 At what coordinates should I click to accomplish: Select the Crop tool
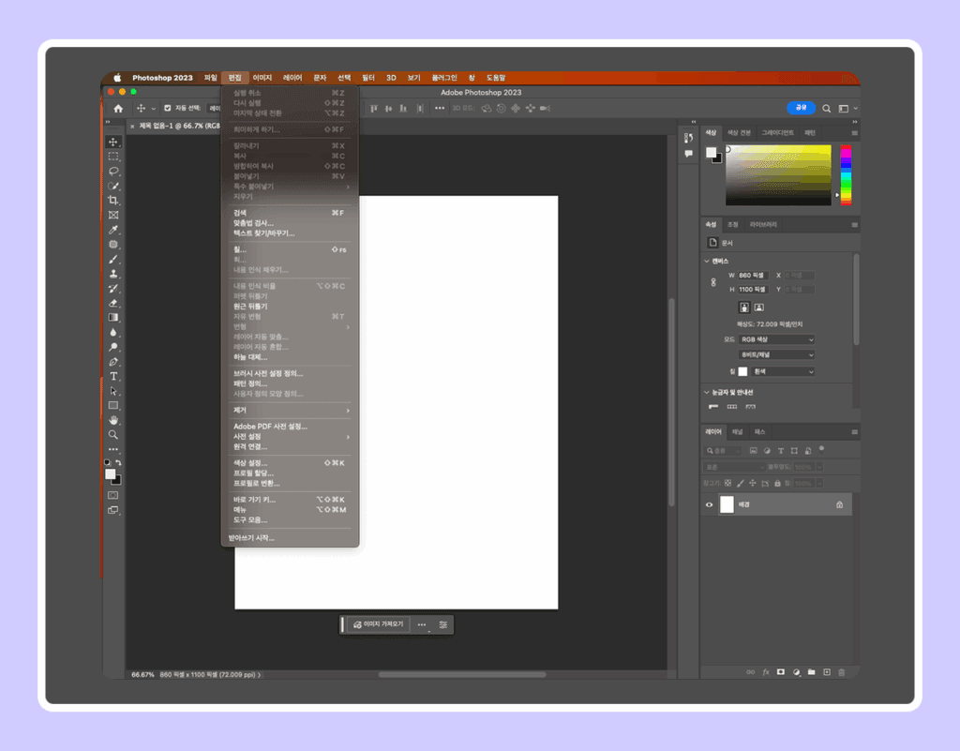pos(113,201)
